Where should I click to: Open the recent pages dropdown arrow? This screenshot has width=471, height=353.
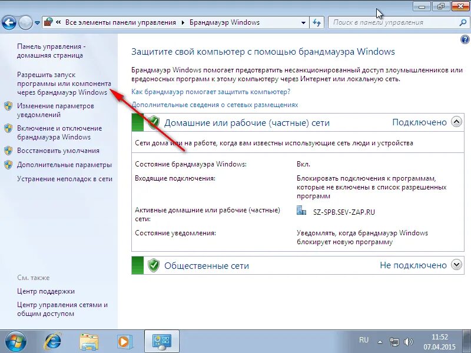pyautogui.click(x=37, y=23)
